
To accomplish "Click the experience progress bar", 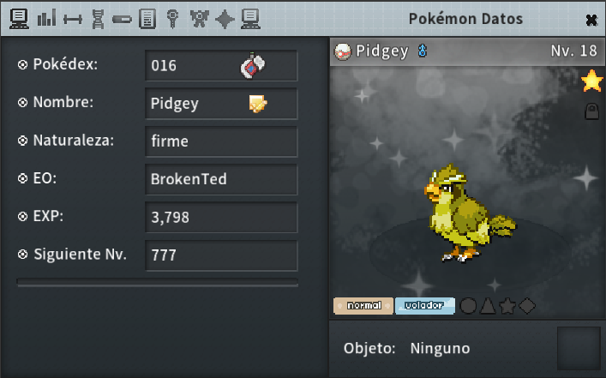I will [158, 282].
